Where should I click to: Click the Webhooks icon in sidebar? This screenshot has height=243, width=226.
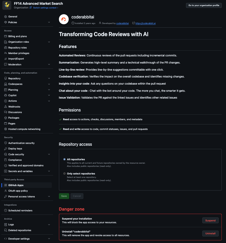tap(6, 107)
